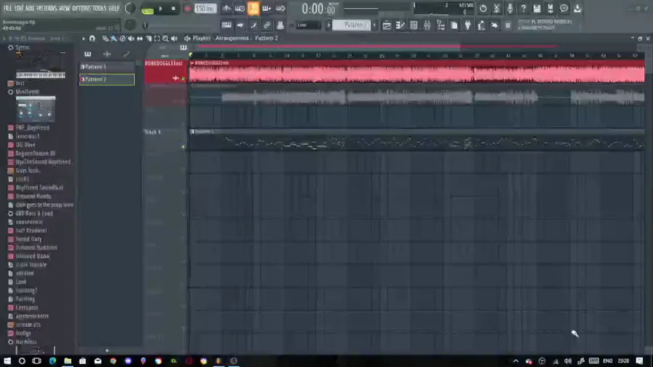The width and height of the screenshot is (653, 367).
Task: Toggle the highlighted orange countdown button
Action: [253, 8]
